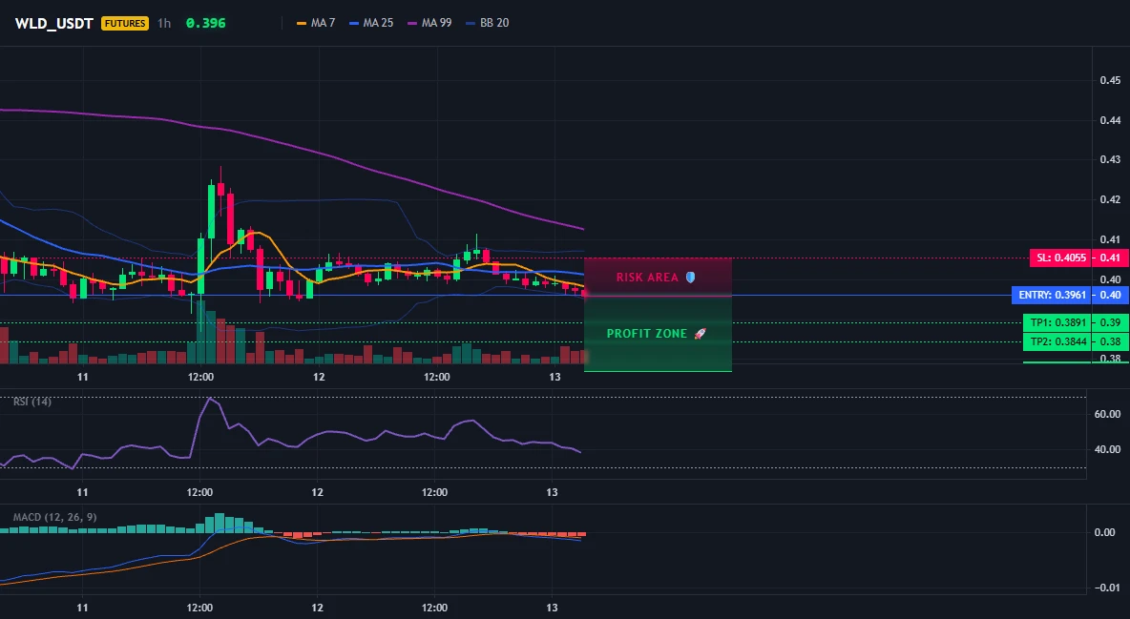
Task: Click the WLD_USDT symbol name
Action: pos(54,23)
